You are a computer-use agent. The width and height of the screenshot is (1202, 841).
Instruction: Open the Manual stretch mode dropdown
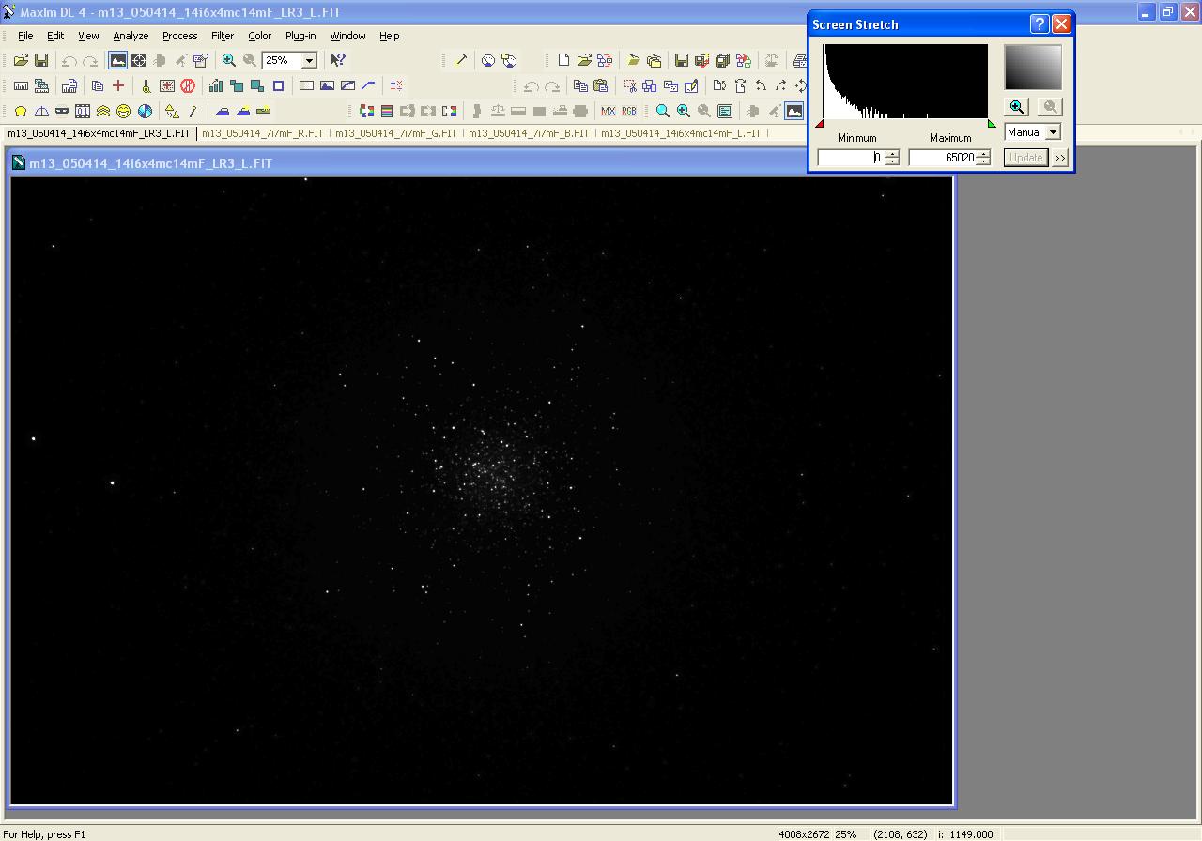tap(1053, 132)
